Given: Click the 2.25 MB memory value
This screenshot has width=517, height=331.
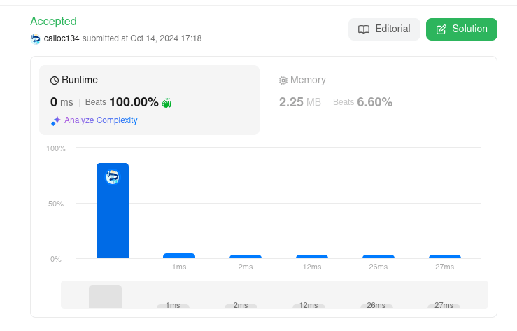Looking at the screenshot, I should coord(300,102).
